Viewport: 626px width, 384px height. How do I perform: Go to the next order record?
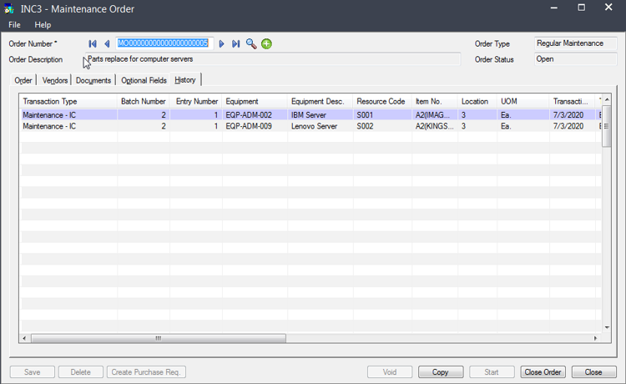(x=221, y=43)
